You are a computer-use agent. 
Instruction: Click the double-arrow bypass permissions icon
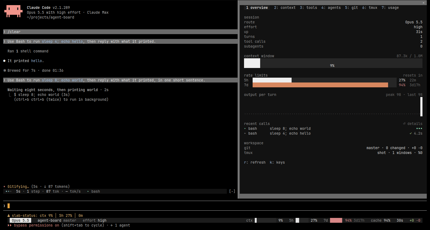10,225
